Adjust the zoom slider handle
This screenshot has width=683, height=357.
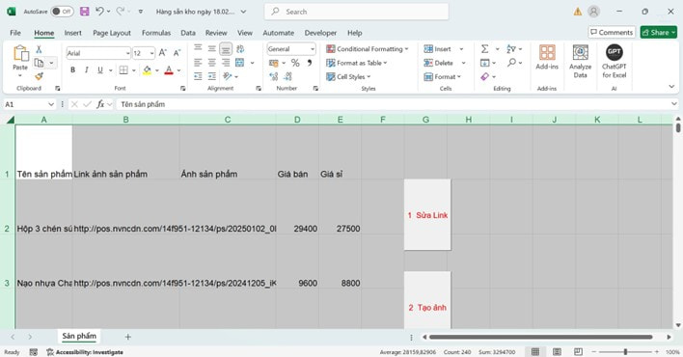(x=625, y=352)
